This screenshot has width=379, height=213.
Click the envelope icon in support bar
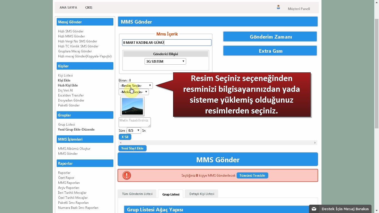pyautogui.click(x=314, y=209)
